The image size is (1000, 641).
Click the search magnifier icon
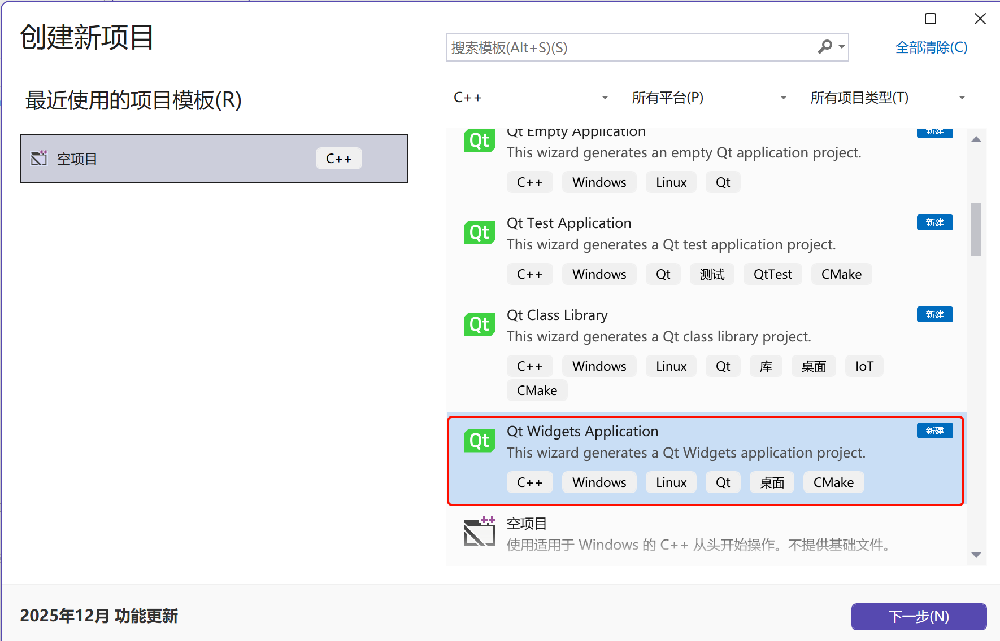[x=825, y=47]
